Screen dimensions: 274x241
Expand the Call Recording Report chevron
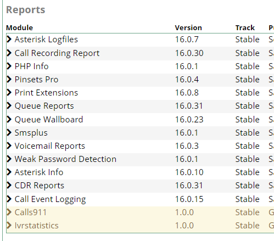pyautogui.click(x=9, y=53)
